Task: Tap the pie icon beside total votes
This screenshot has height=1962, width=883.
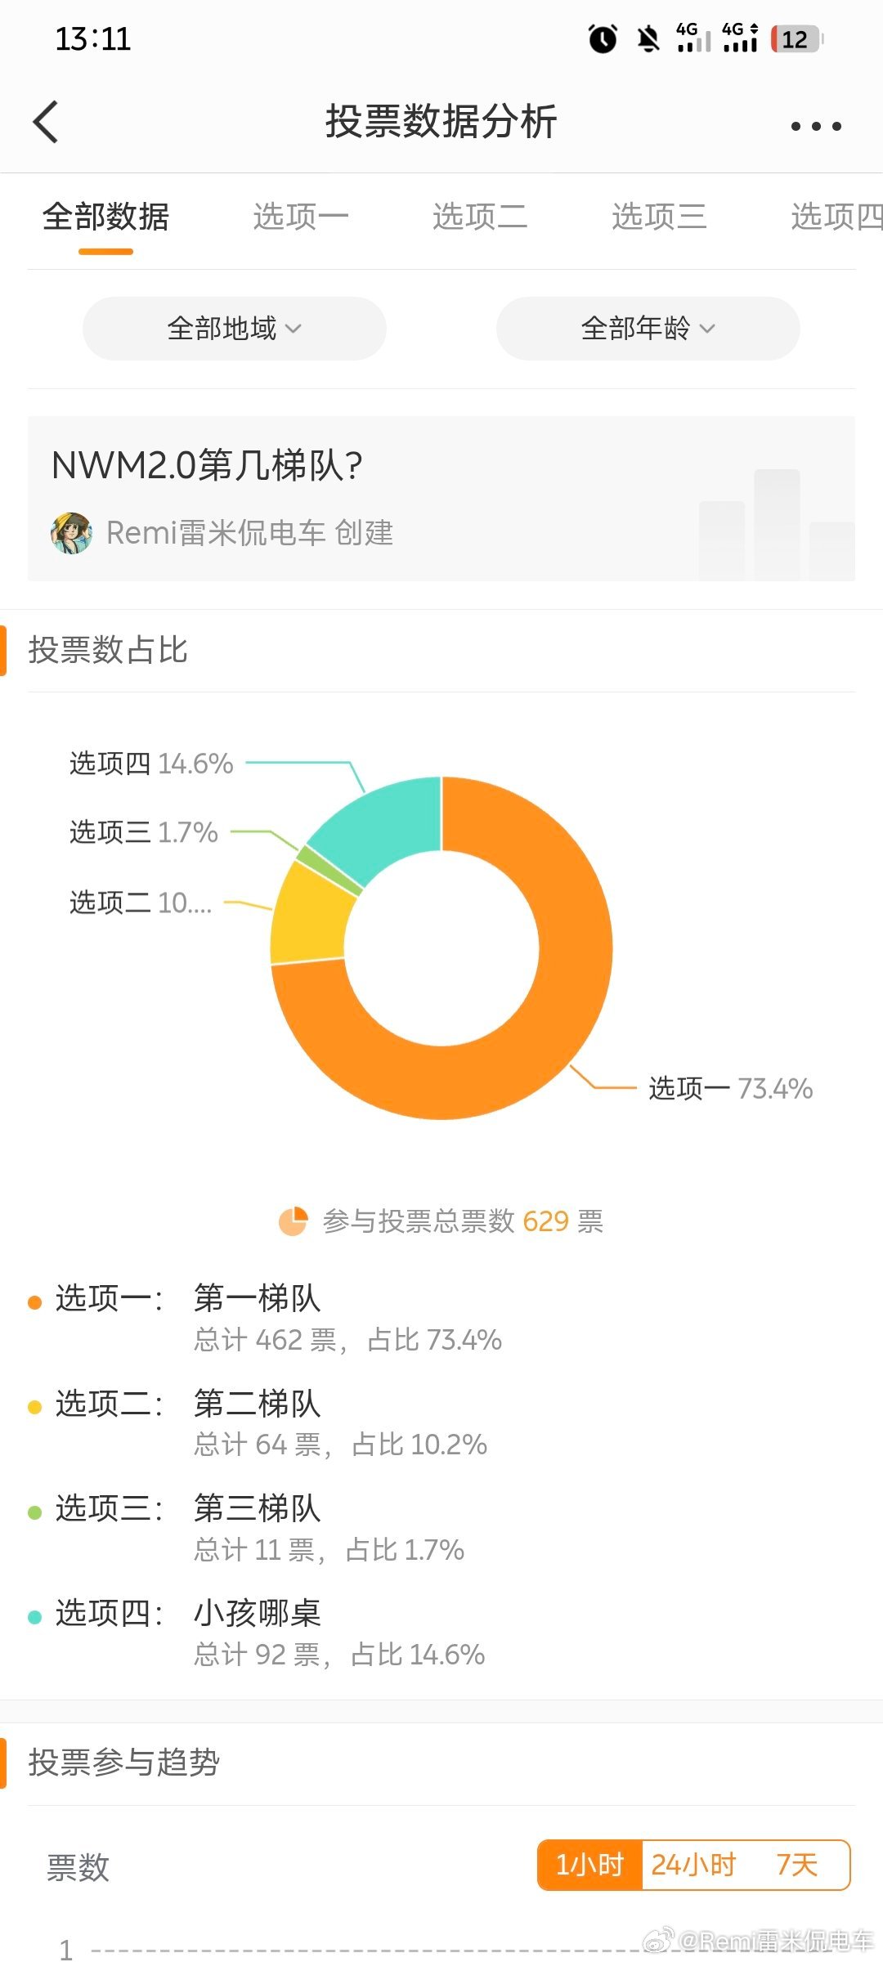Action: [293, 1221]
